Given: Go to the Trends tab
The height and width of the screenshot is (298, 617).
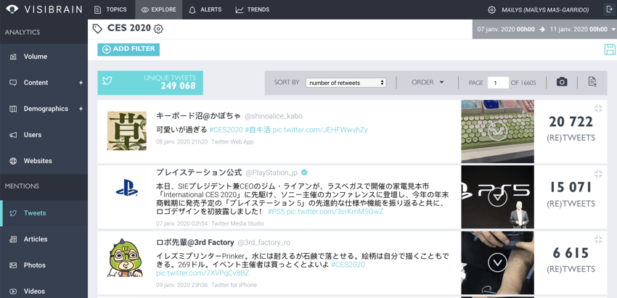Looking at the screenshot, I should (252, 9).
